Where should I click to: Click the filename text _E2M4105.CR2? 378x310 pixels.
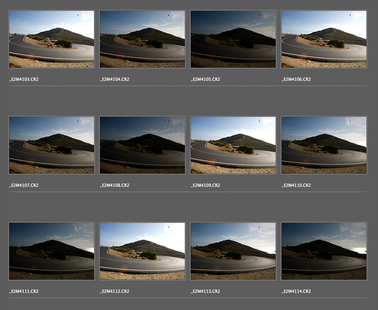205,79
